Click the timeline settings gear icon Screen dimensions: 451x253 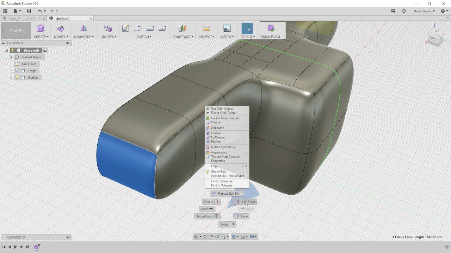pos(447,247)
